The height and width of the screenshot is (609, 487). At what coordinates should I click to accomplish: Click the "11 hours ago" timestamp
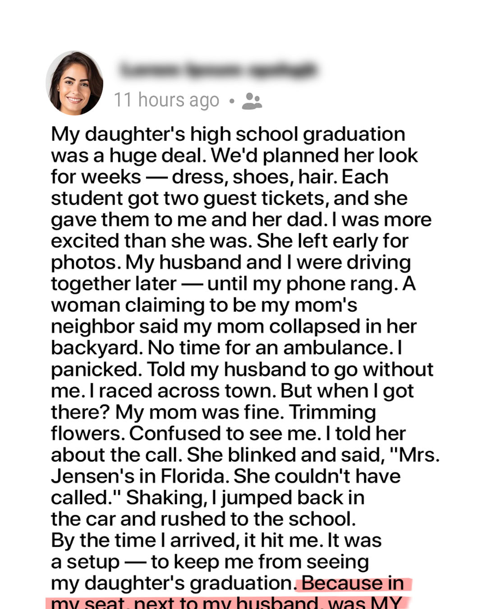pyautogui.click(x=166, y=100)
